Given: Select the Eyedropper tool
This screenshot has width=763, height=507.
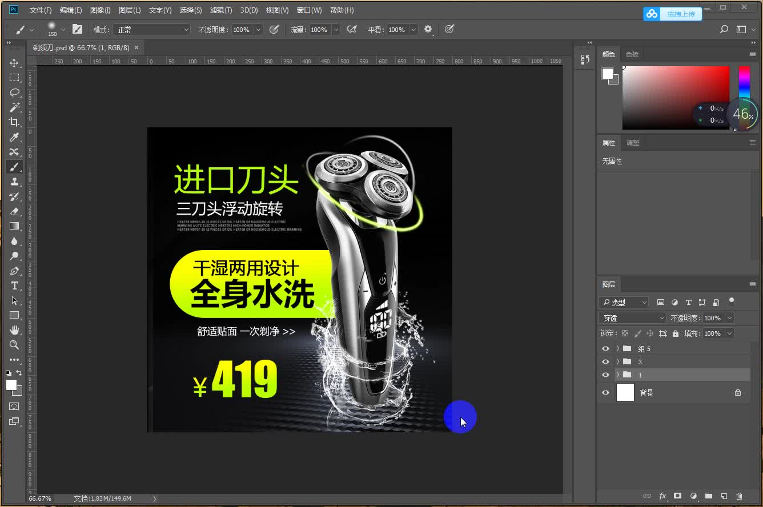Looking at the screenshot, I should point(14,137).
